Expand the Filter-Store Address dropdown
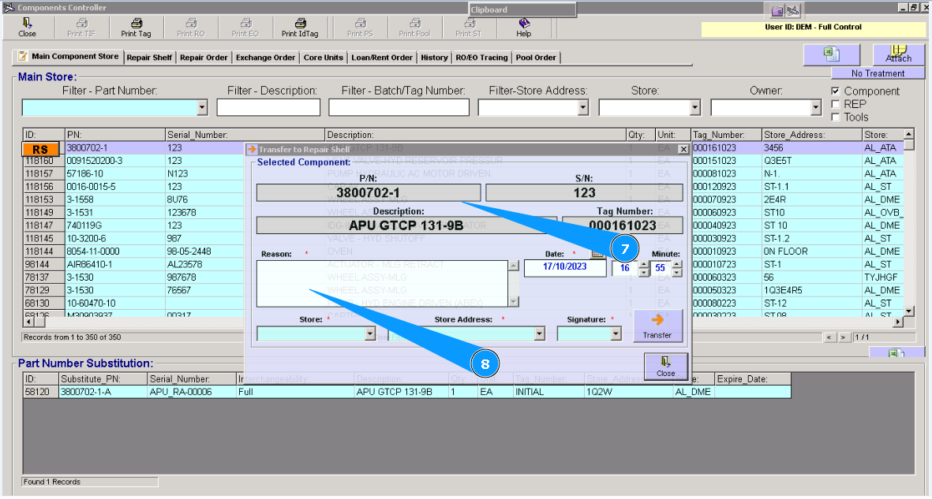Image resolution: width=932 pixels, height=499 pixels. 583,107
